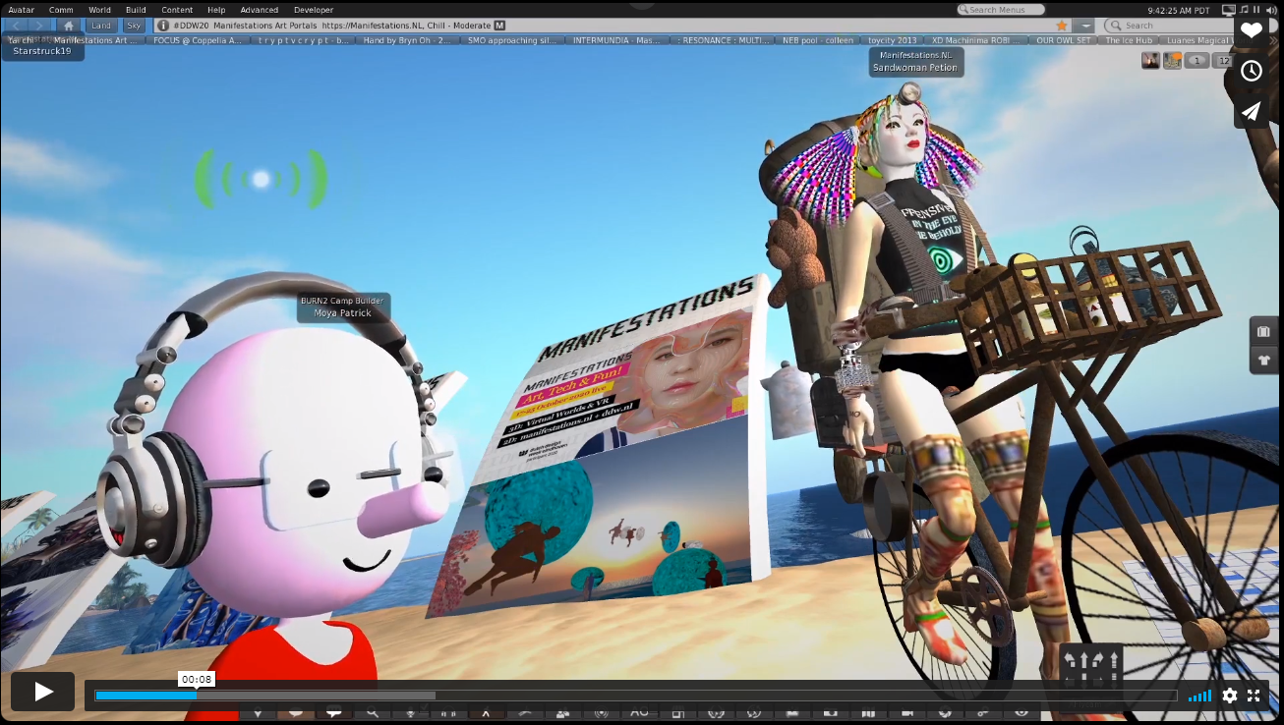Play the video with the play button
Image resolution: width=1284 pixels, height=725 pixels.
click(43, 692)
